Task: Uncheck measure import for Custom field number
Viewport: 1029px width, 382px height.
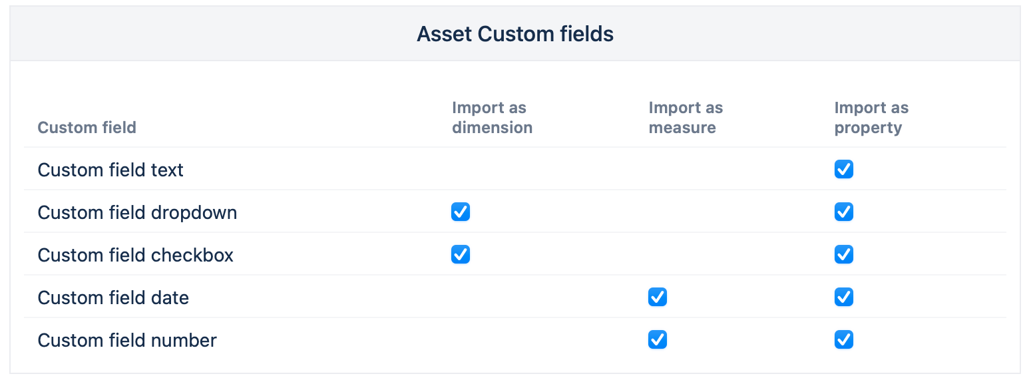Action: (x=657, y=340)
